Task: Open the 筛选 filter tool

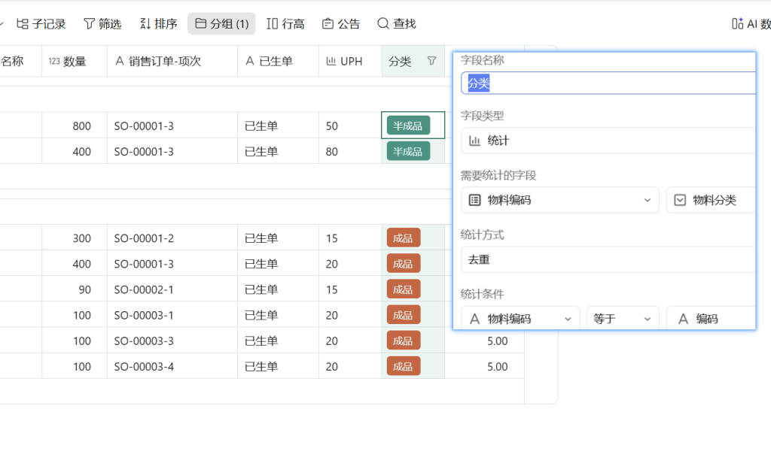Action: point(102,23)
